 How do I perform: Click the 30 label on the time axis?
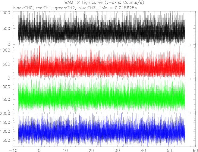(x=117, y=150)
